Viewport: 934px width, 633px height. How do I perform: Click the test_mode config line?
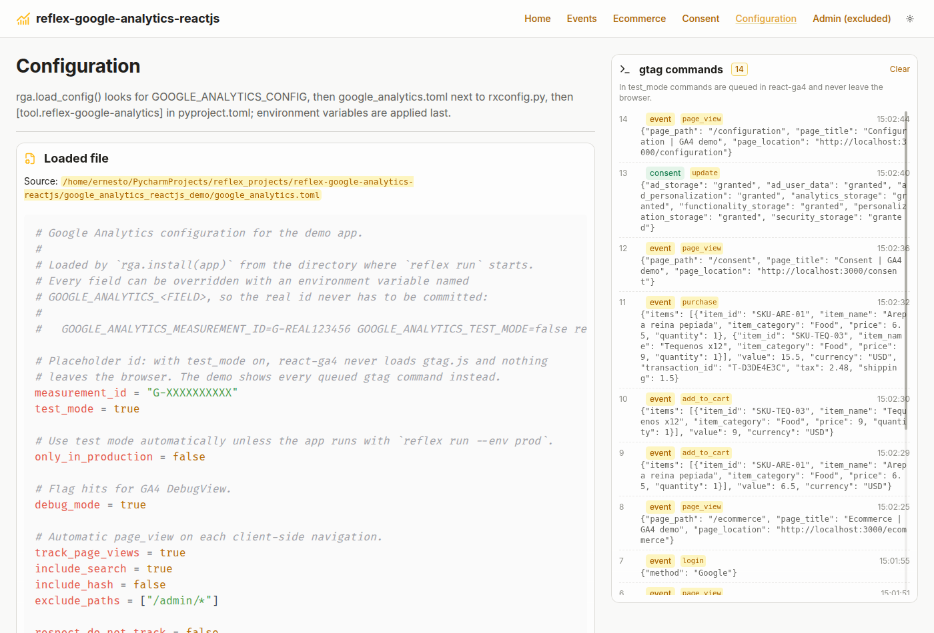(x=87, y=409)
